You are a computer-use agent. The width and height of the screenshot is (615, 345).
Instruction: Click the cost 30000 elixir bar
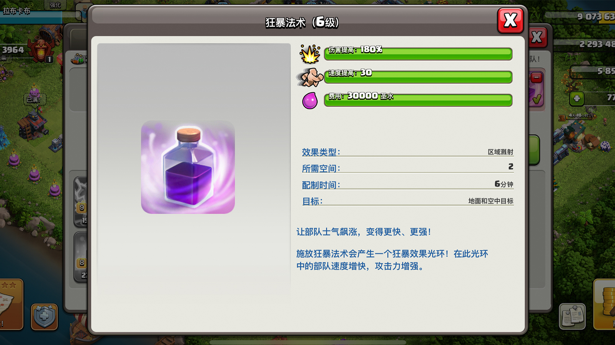[418, 100]
